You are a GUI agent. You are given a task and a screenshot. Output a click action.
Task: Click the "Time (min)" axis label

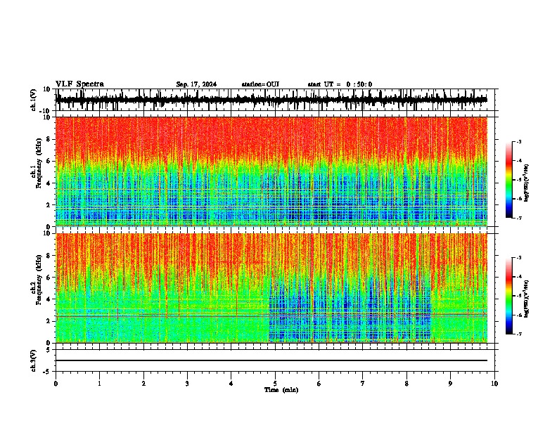[x=281, y=390]
